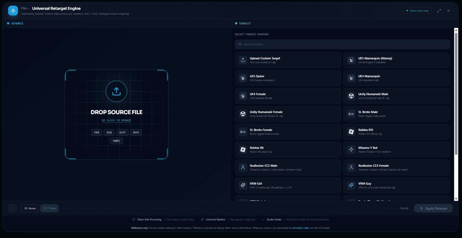Click the Roblox R15 logo icon
The height and width of the screenshot is (238, 462).
[x=351, y=131]
